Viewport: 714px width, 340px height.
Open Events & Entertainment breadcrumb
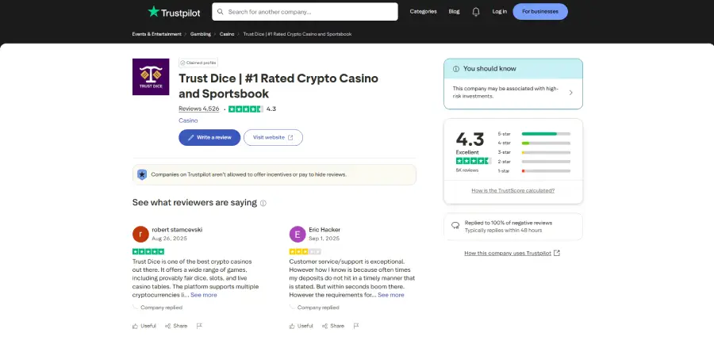[x=156, y=34]
